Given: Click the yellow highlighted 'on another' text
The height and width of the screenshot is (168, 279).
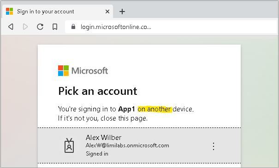Looking at the screenshot, I should coord(154,109).
